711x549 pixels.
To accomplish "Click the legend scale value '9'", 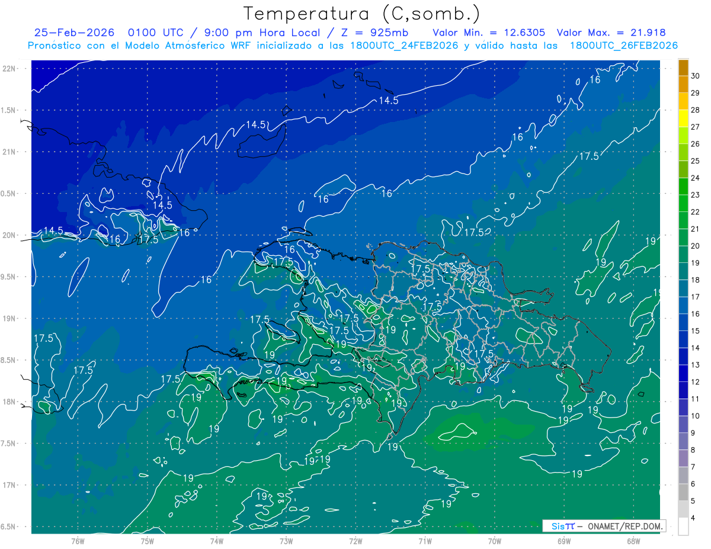I will click(x=693, y=433).
